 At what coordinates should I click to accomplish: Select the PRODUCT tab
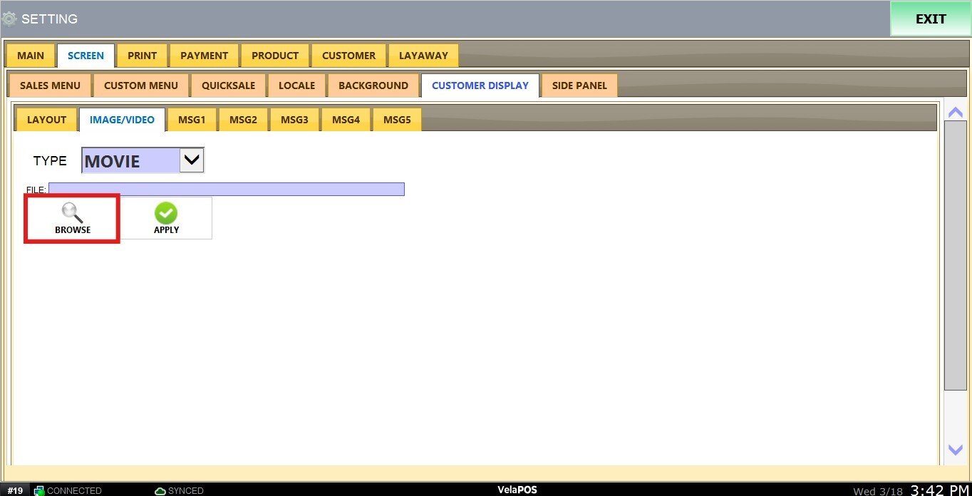(x=274, y=56)
